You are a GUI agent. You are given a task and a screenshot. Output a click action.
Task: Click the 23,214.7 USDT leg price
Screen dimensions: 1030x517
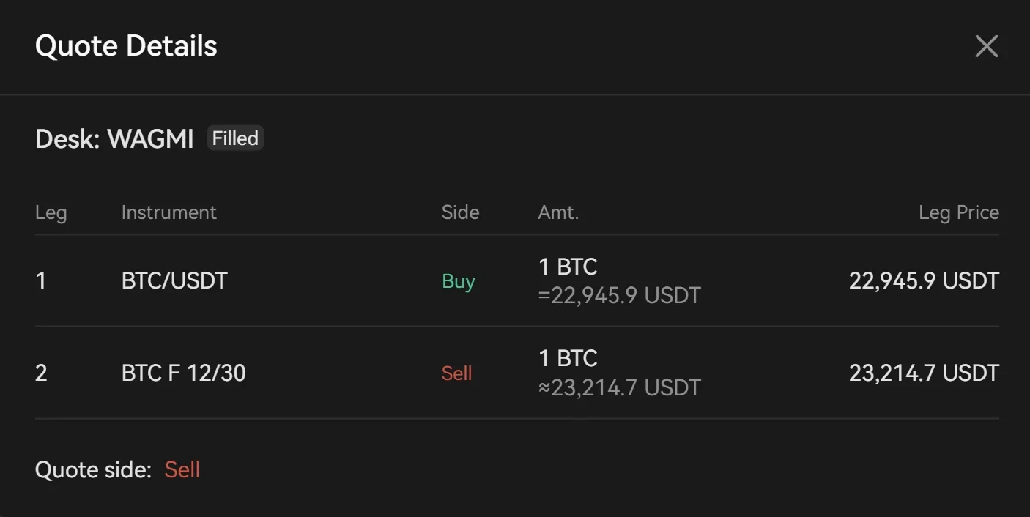(x=923, y=373)
